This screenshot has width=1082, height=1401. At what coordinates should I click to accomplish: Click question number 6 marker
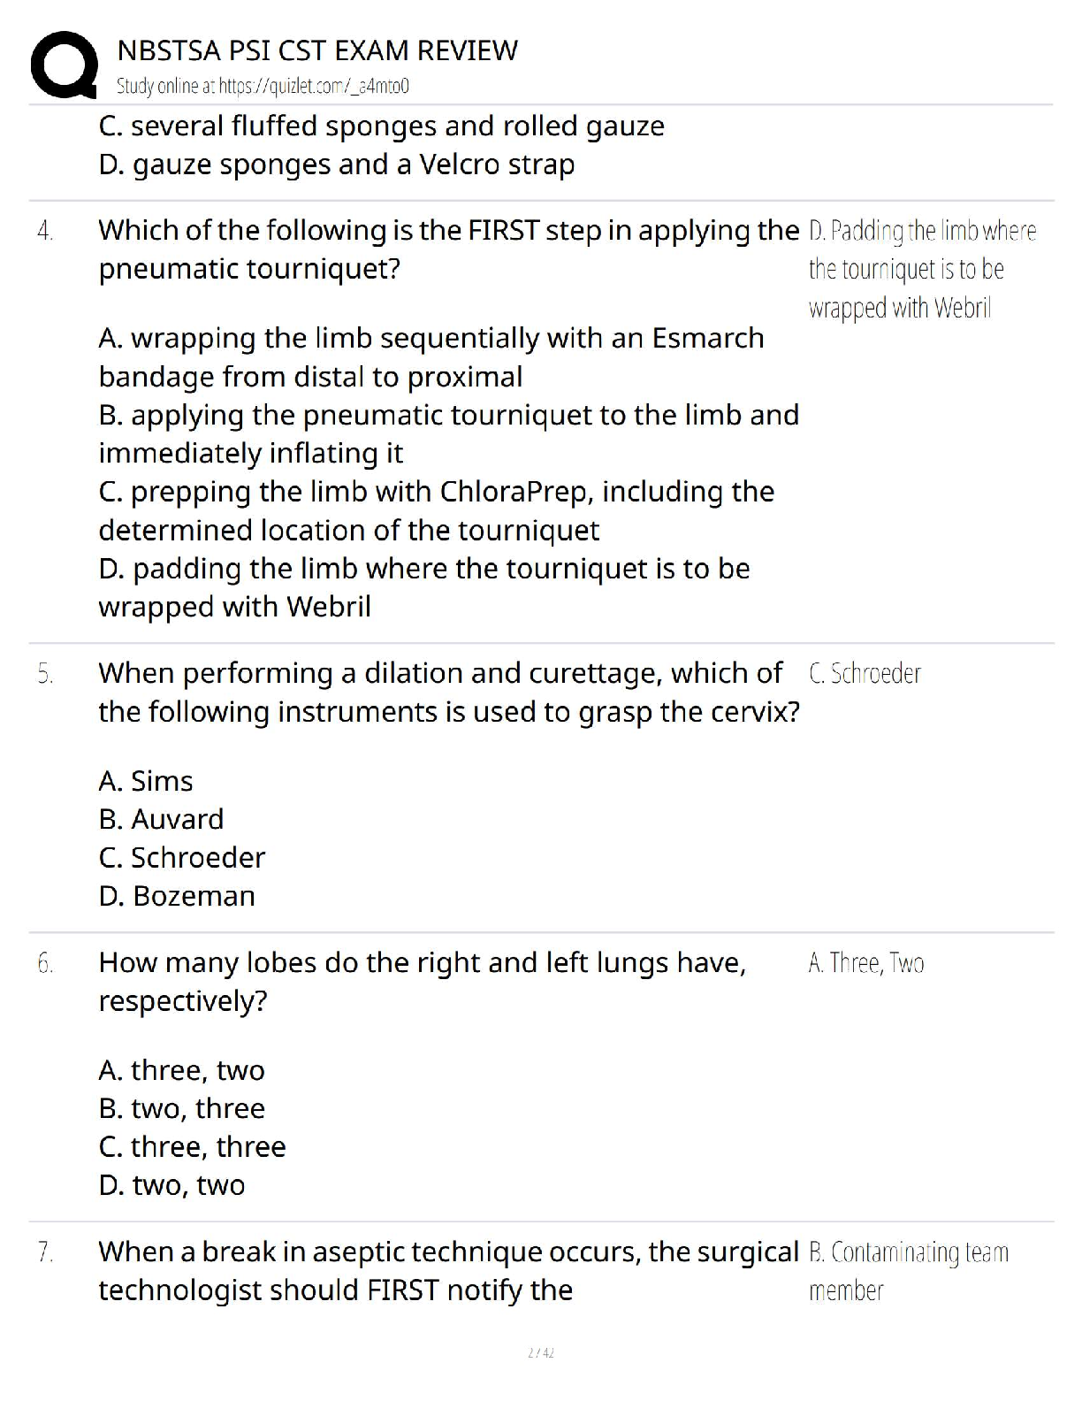[x=45, y=964]
